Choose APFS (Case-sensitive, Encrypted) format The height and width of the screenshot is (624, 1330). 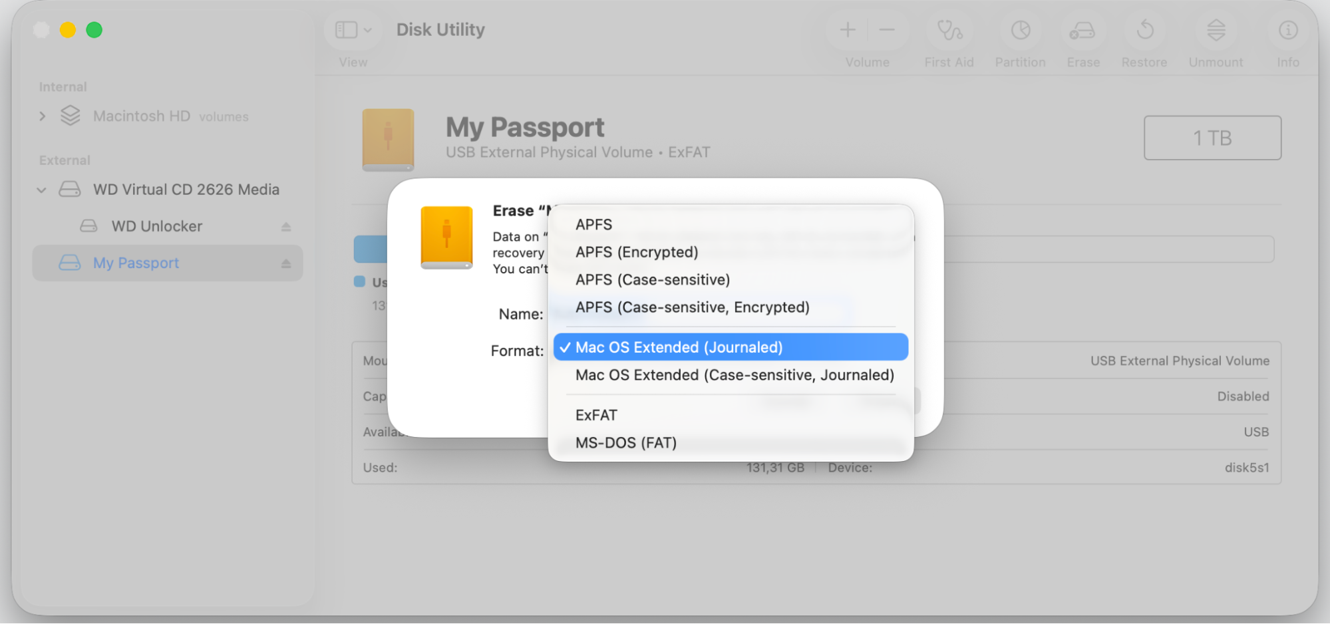point(731,307)
